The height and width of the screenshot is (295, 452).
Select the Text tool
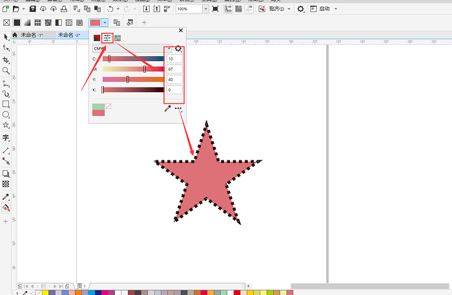point(6,138)
